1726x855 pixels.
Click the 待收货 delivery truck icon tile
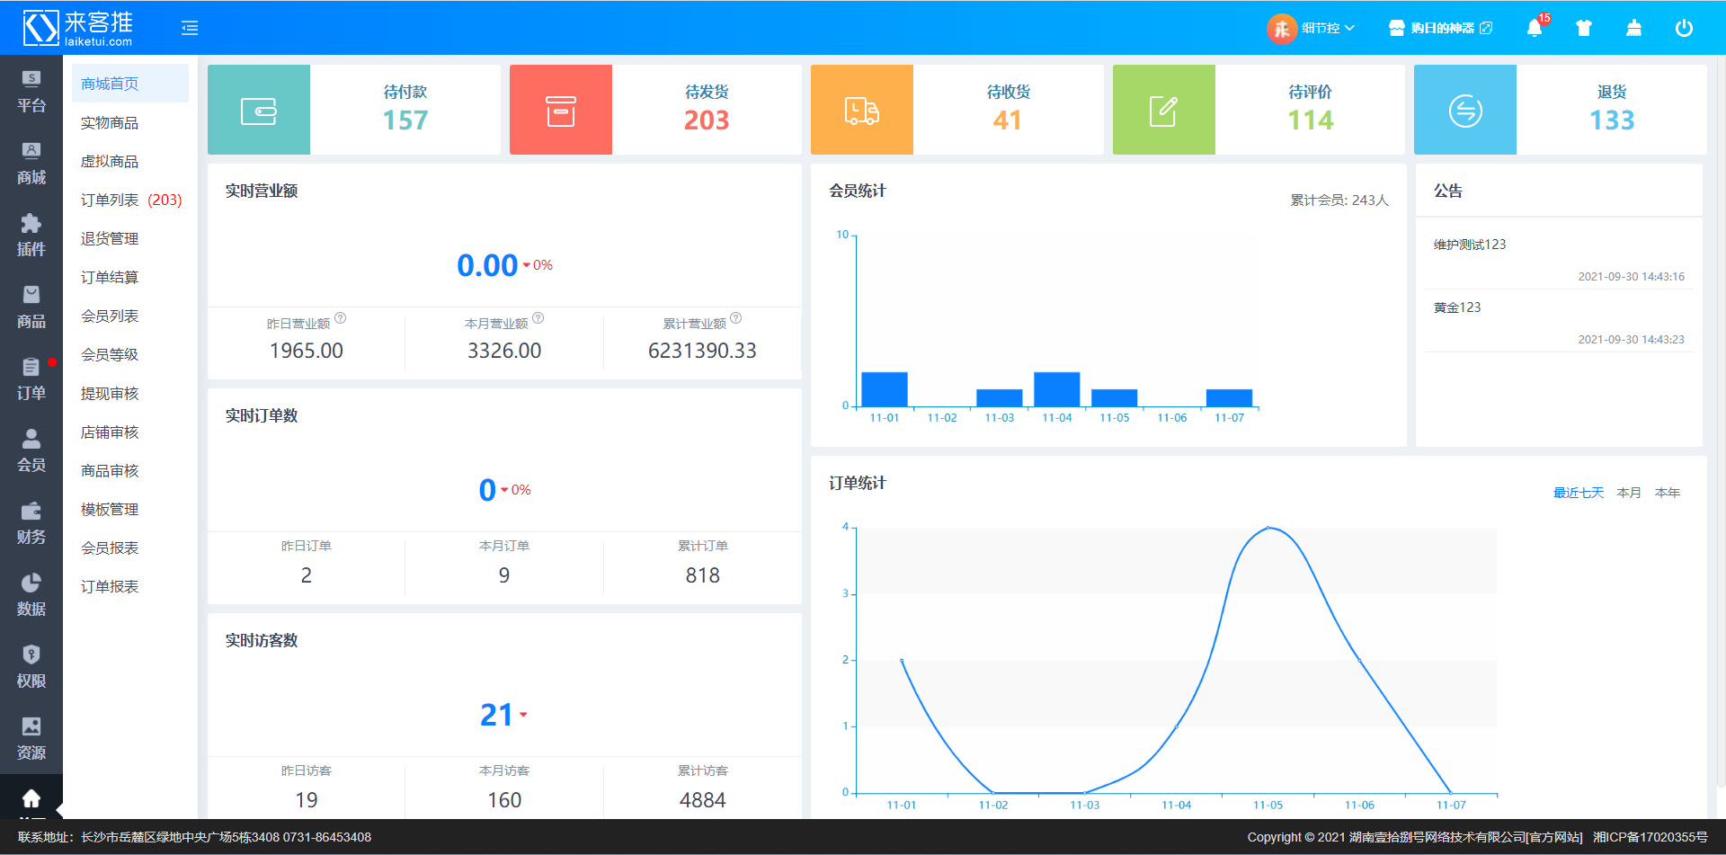click(862, 110)
